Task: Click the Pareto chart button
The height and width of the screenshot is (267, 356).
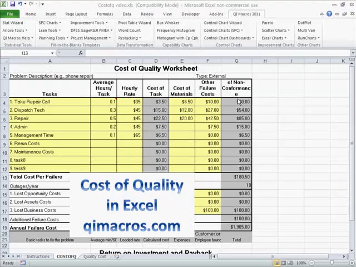Action: pyautogui.click(x=267, y=23)
